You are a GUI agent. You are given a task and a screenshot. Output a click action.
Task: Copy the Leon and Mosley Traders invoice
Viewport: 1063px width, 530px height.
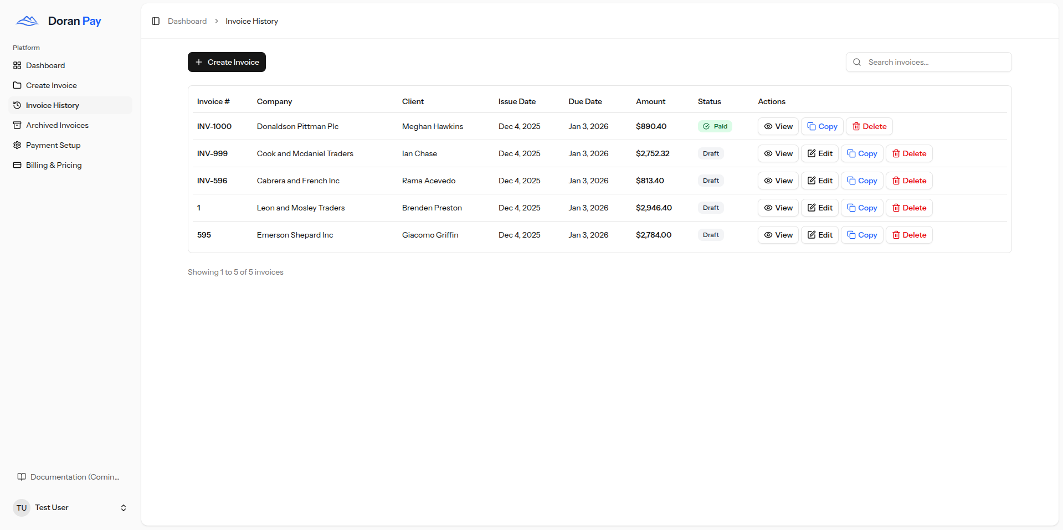[861, 208]
